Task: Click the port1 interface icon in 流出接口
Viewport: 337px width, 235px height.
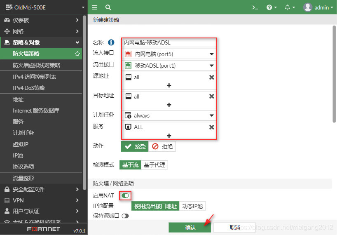Action: coord(128,66)
